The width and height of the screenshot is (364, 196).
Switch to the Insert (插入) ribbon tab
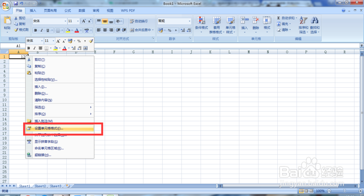pyautogui.click(x=33, y=11)
